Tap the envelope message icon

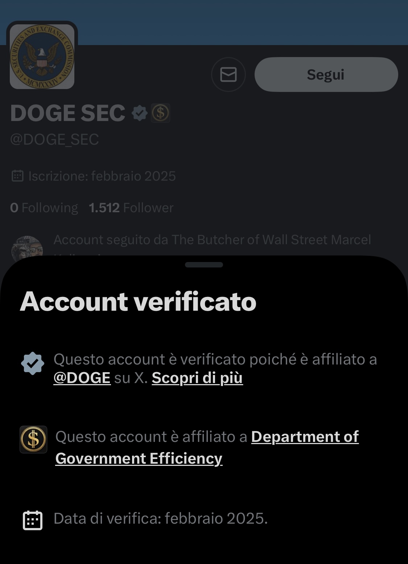[x=228, y=74]
